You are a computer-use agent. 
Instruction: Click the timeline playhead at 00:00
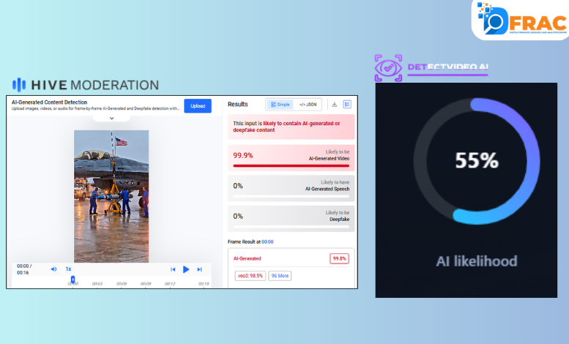coord(72,280)
